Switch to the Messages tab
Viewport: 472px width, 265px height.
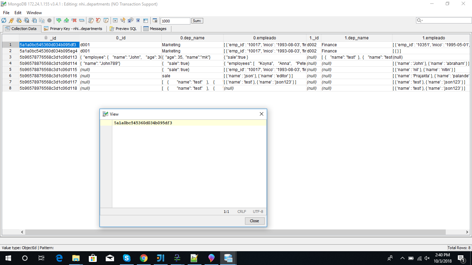point(155,29)
